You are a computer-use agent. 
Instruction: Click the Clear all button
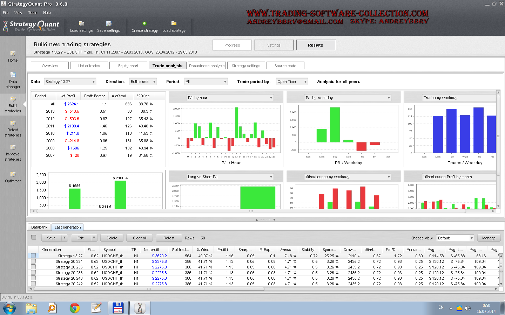point(140,238)
